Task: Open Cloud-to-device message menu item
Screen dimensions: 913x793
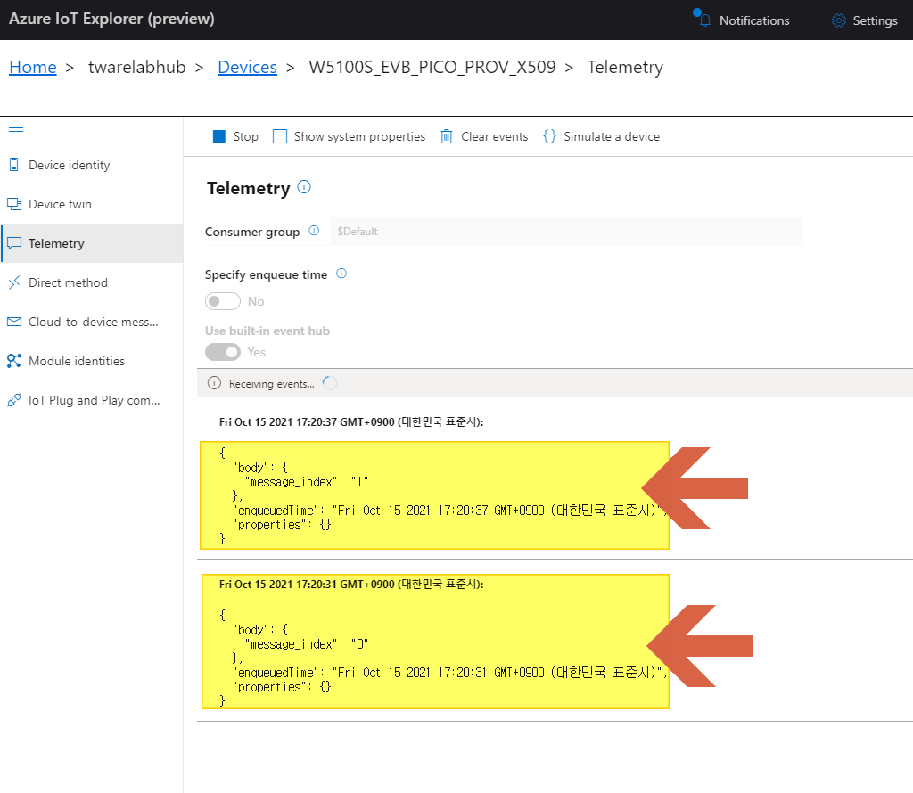Action: point(92,322)
